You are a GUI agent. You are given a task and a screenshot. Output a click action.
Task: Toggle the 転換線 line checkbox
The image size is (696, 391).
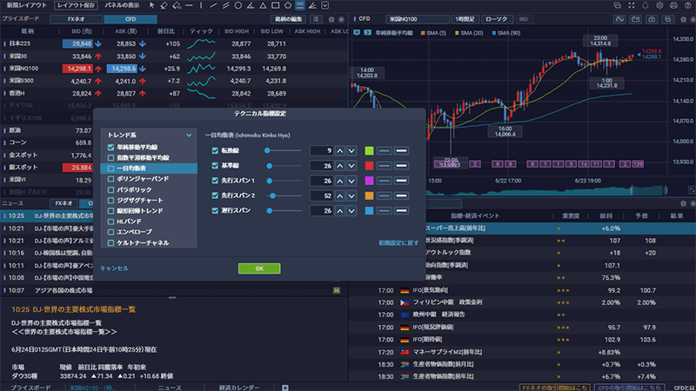(216, 150)
